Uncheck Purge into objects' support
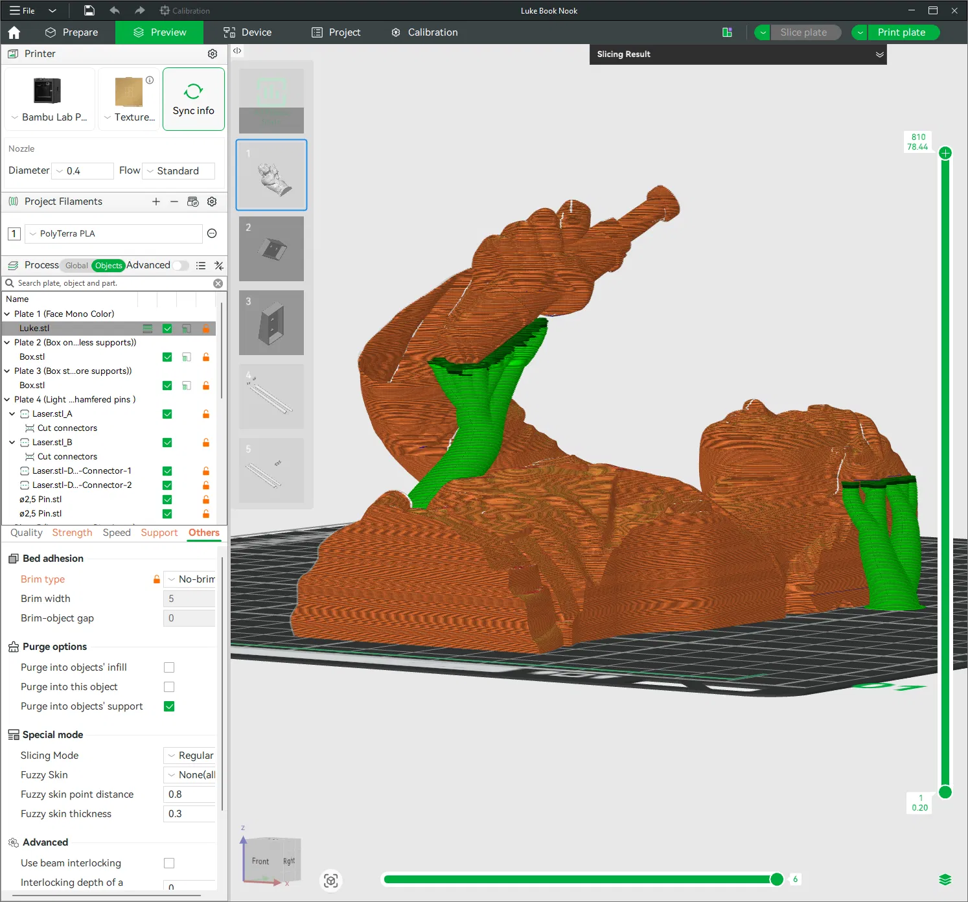This screenshot has width=968, height=902. [x=169, y=706]
